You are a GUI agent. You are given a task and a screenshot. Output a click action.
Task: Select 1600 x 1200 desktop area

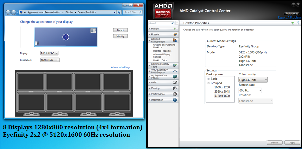coord(222,87)
